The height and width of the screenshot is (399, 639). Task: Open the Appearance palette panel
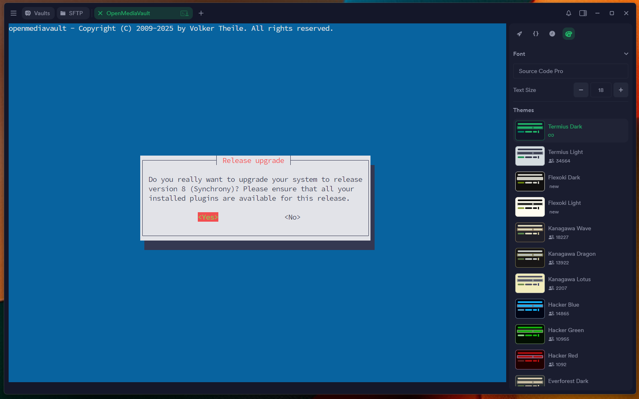(x=569, y=34)
